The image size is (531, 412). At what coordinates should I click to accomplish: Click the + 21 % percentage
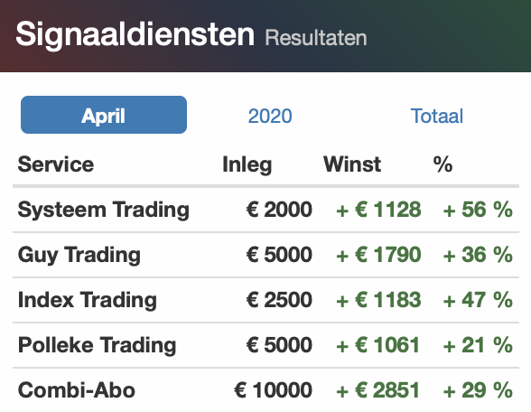pyautogui.click(x=478, y=345)
